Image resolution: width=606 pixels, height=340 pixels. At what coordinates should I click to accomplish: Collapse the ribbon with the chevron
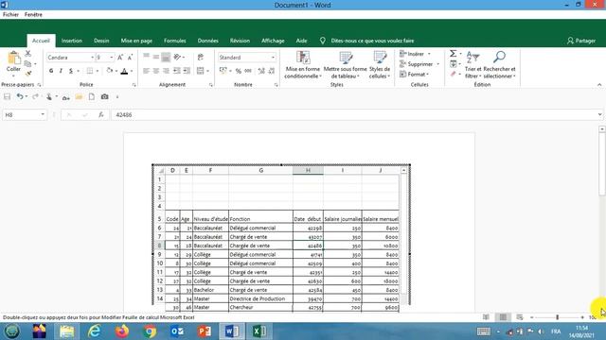(599, 85)
